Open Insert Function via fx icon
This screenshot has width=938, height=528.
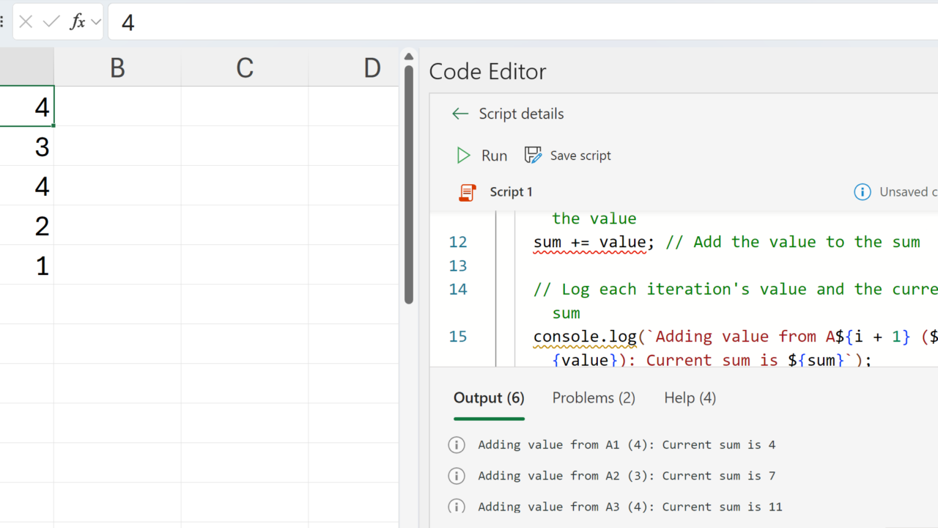[x=77, y=22]
